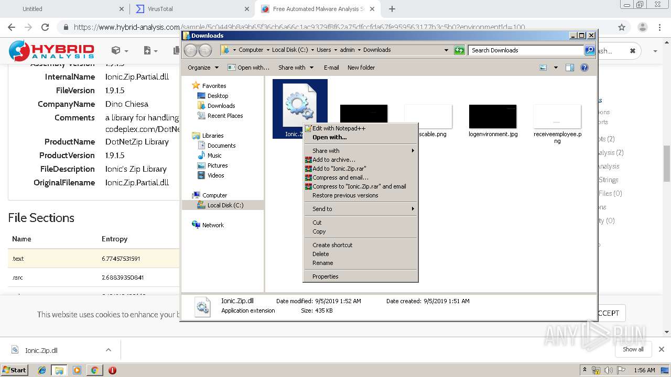Click the refresh button beside address bar
Image resolution: width=671 pixels, height=377 pixels.
click(459, 50)
